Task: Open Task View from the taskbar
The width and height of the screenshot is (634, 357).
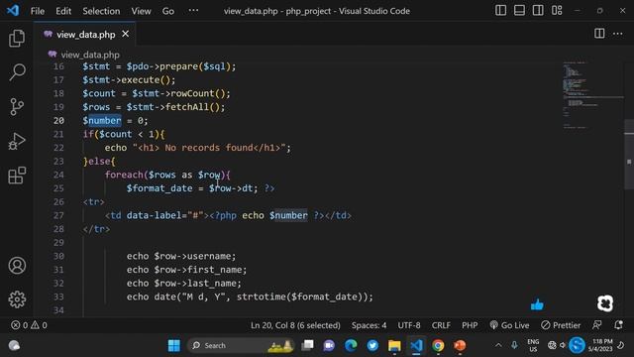Action: (x=307, y=345)
